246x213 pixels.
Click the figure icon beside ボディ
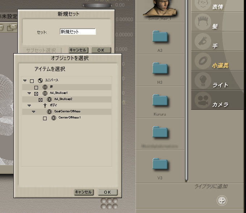tap(45, 105)
